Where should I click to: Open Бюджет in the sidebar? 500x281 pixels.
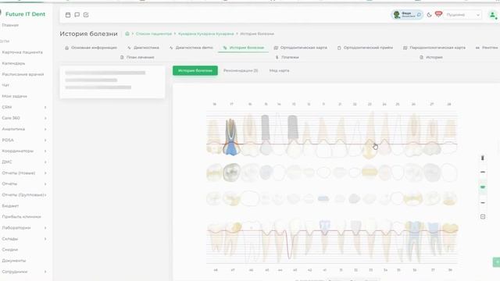(10, 206)
